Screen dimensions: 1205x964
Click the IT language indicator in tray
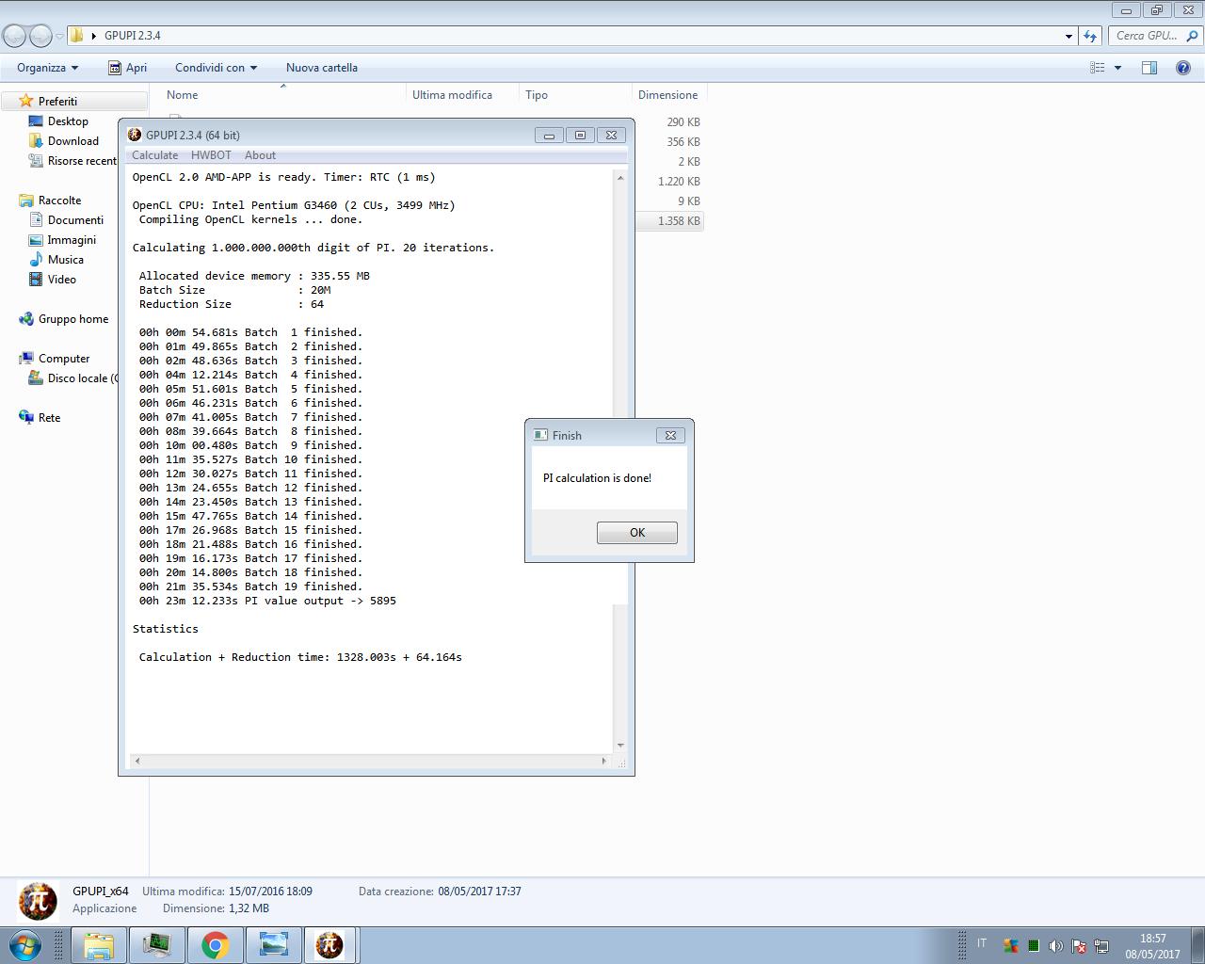point(982,943)
